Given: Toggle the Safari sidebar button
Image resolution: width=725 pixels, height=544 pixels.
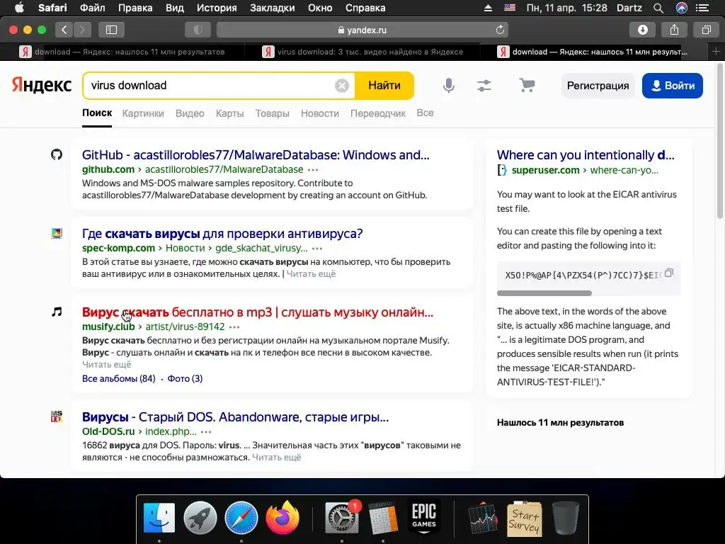Looking at the screenshot, I should pos(111,30).
